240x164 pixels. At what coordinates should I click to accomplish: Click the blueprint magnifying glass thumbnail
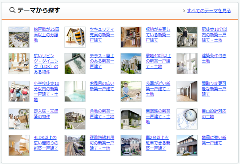point(187,119)
